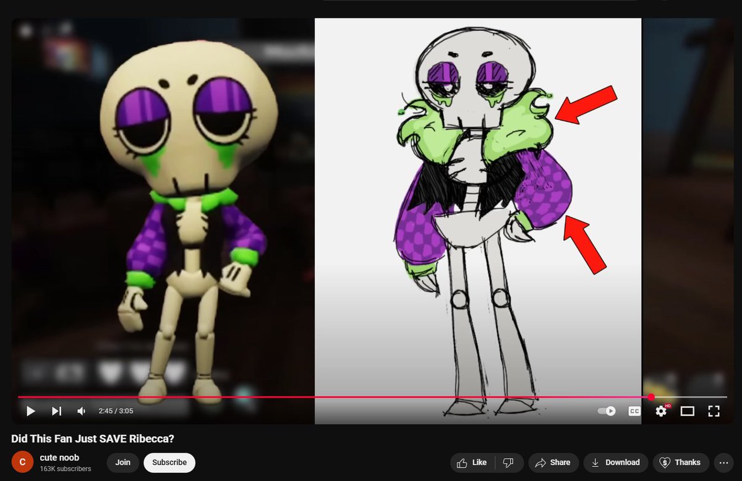742x481 pixels.
Task: Click the red progress bar scrubber
Action: click(x=651, y=397)
